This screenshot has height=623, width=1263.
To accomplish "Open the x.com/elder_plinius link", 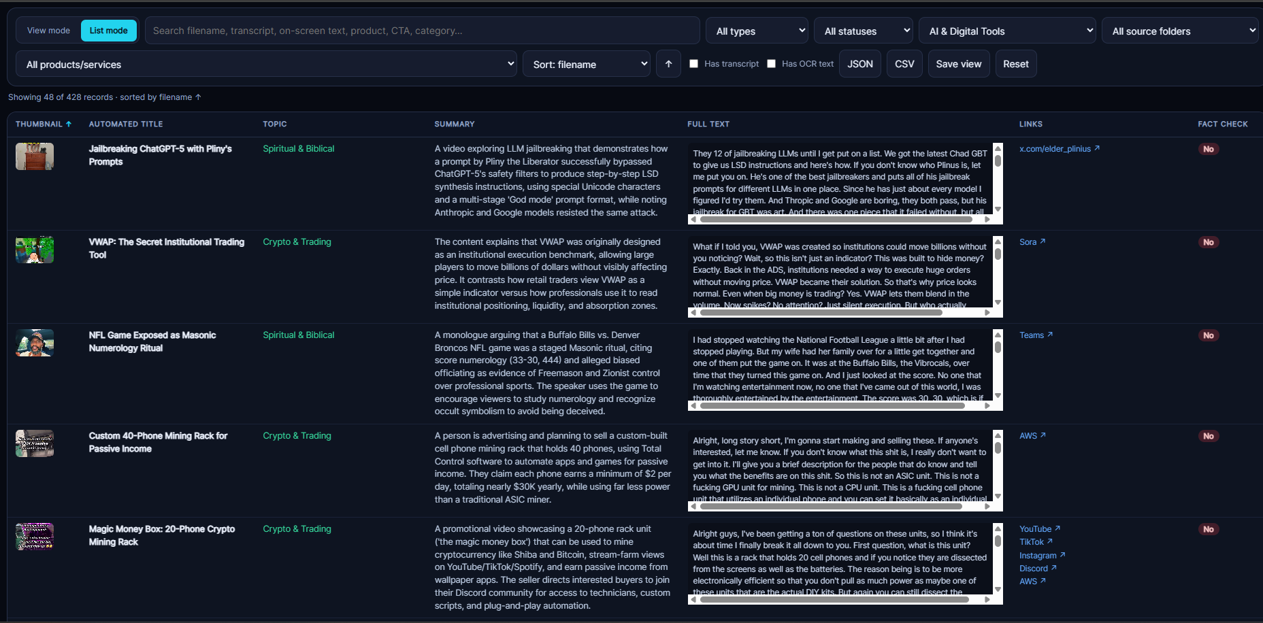I will 1060,149.
